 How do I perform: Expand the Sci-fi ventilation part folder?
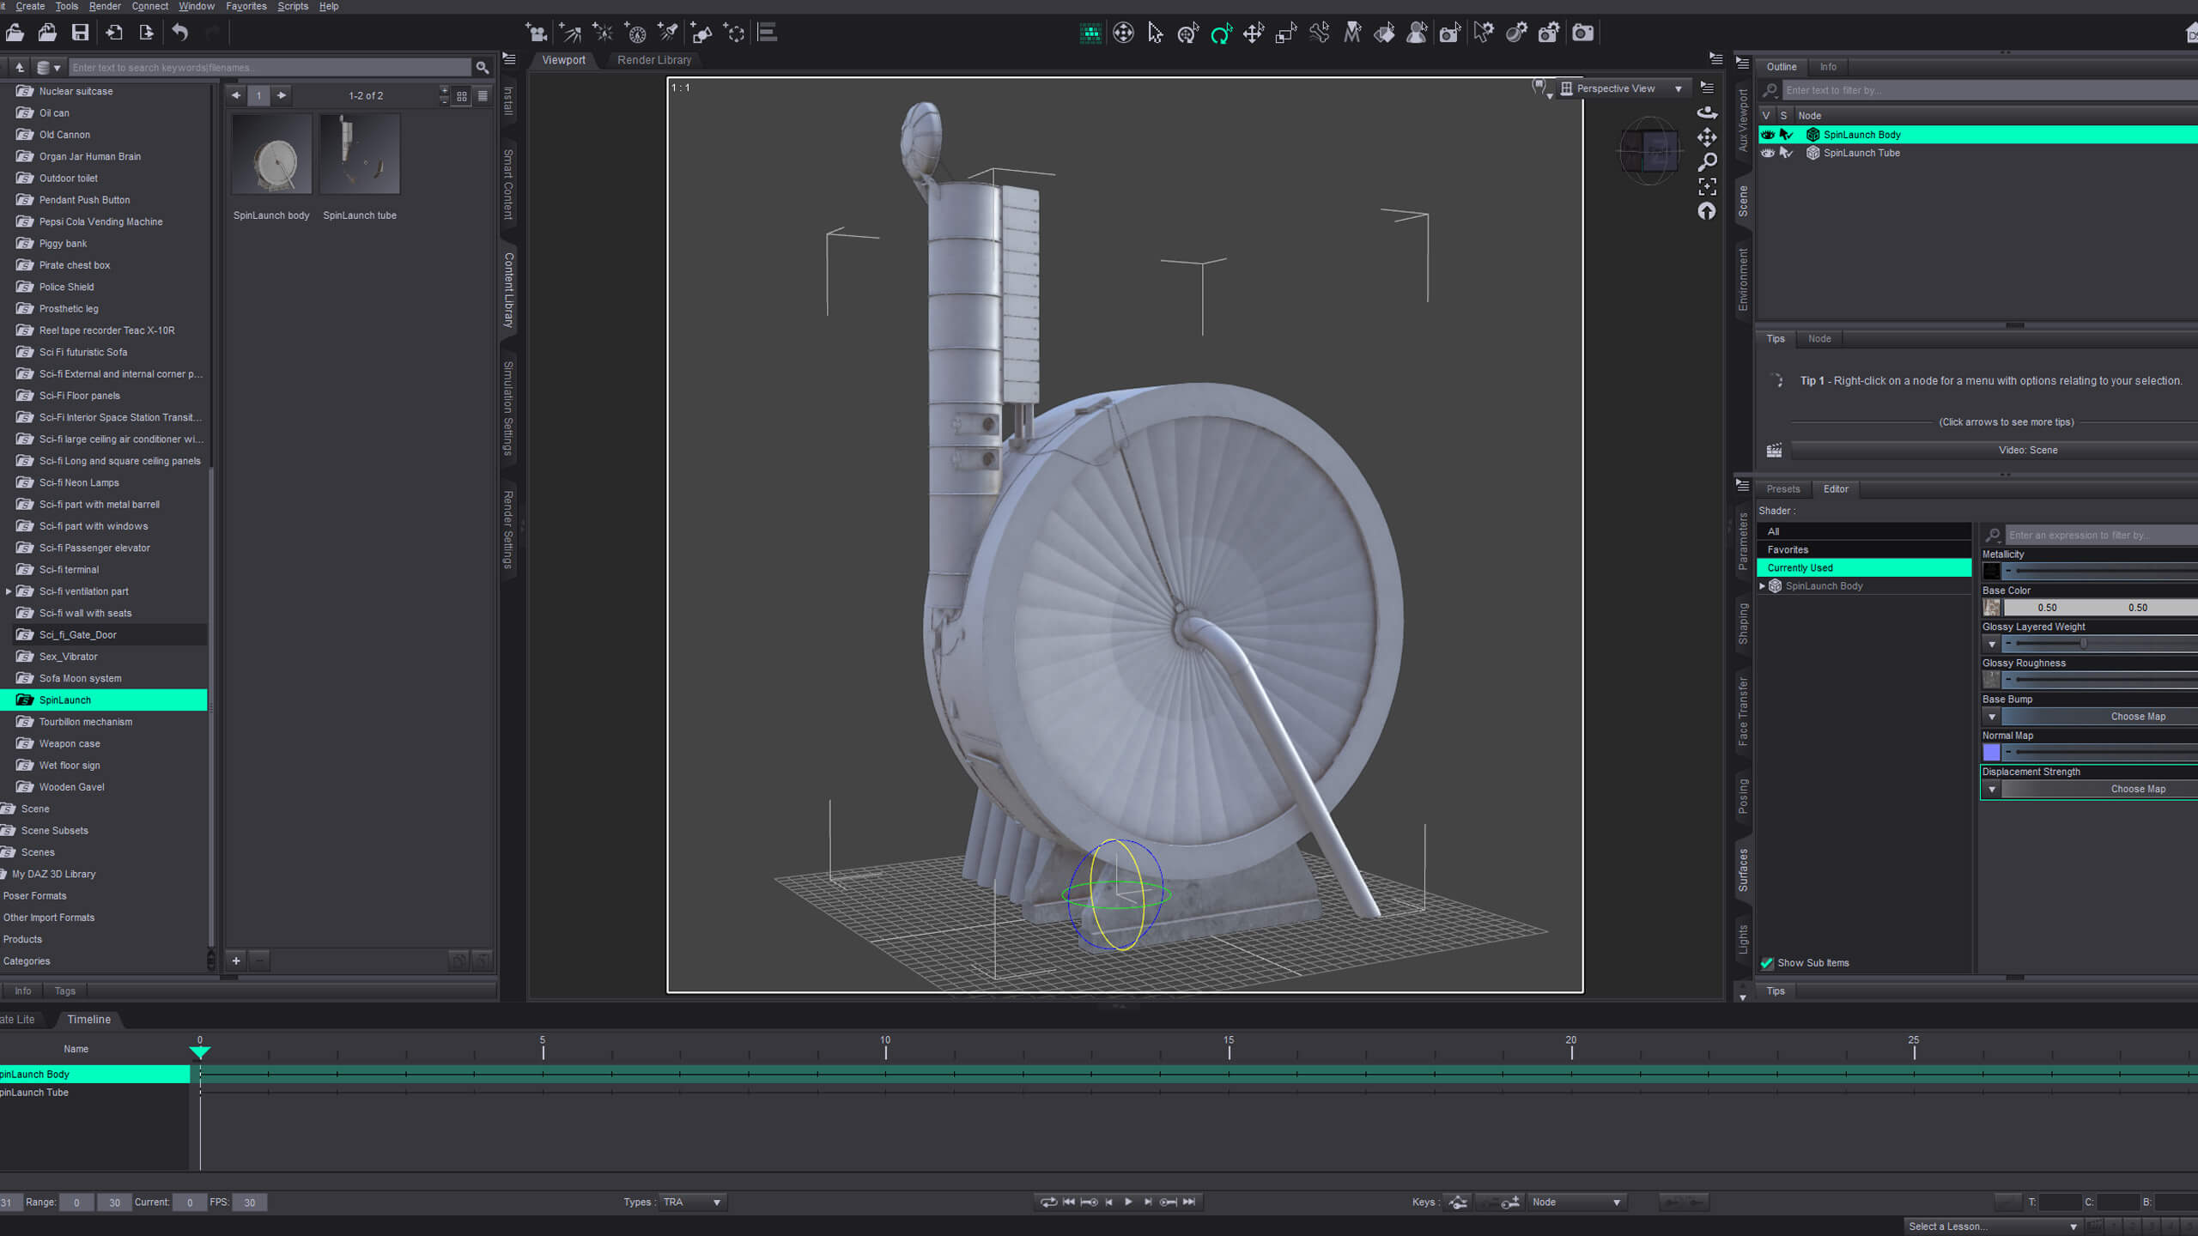9,591
